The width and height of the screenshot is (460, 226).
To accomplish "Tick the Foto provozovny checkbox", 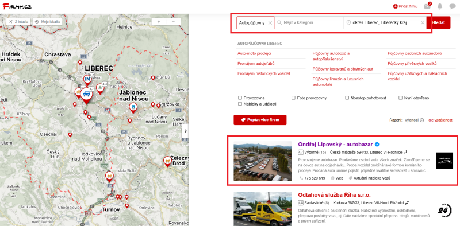I will 293,98.
